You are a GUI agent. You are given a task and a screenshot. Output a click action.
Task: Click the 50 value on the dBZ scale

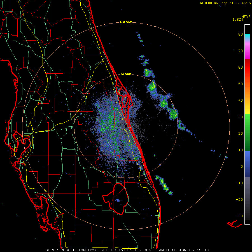[241, 84]
